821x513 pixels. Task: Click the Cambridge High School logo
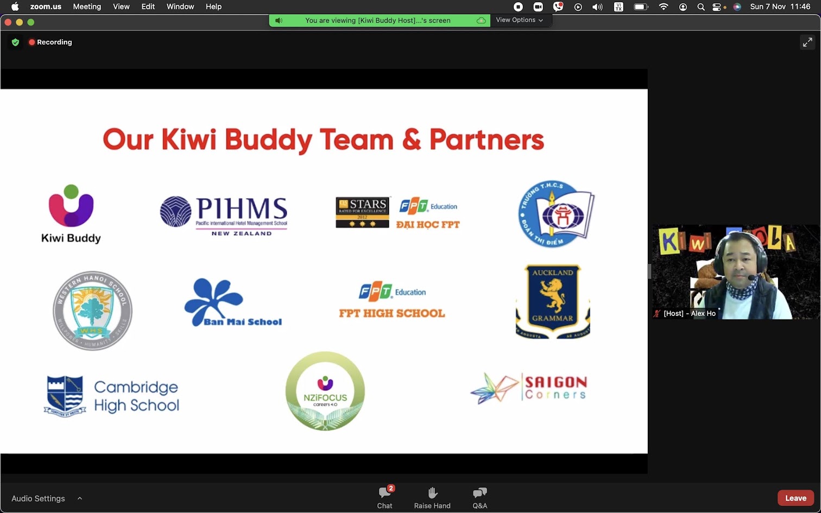[111, 396]
